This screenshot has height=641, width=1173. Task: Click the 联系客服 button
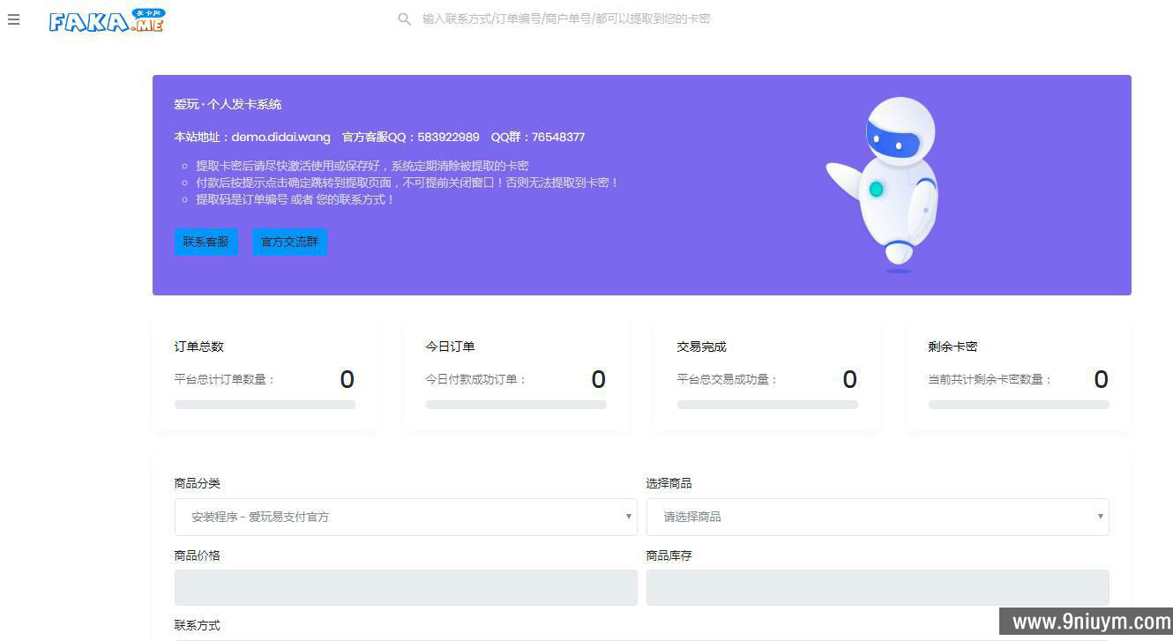click(x=205, y=242)
